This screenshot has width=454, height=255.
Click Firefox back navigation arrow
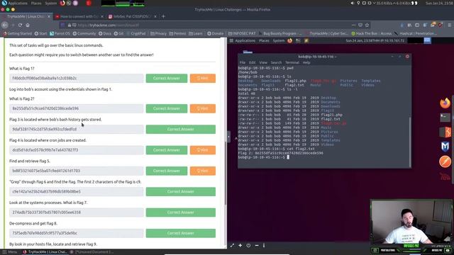pyautogui.click(x=5, y=25)
